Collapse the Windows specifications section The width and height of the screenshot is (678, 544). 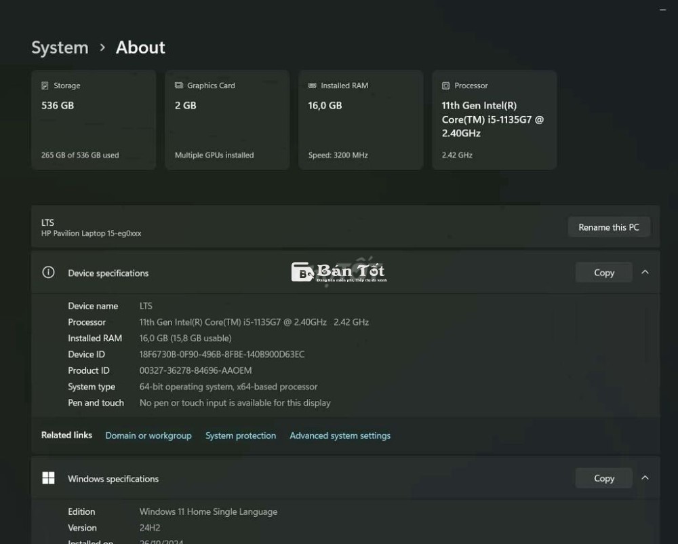(645, 478)
